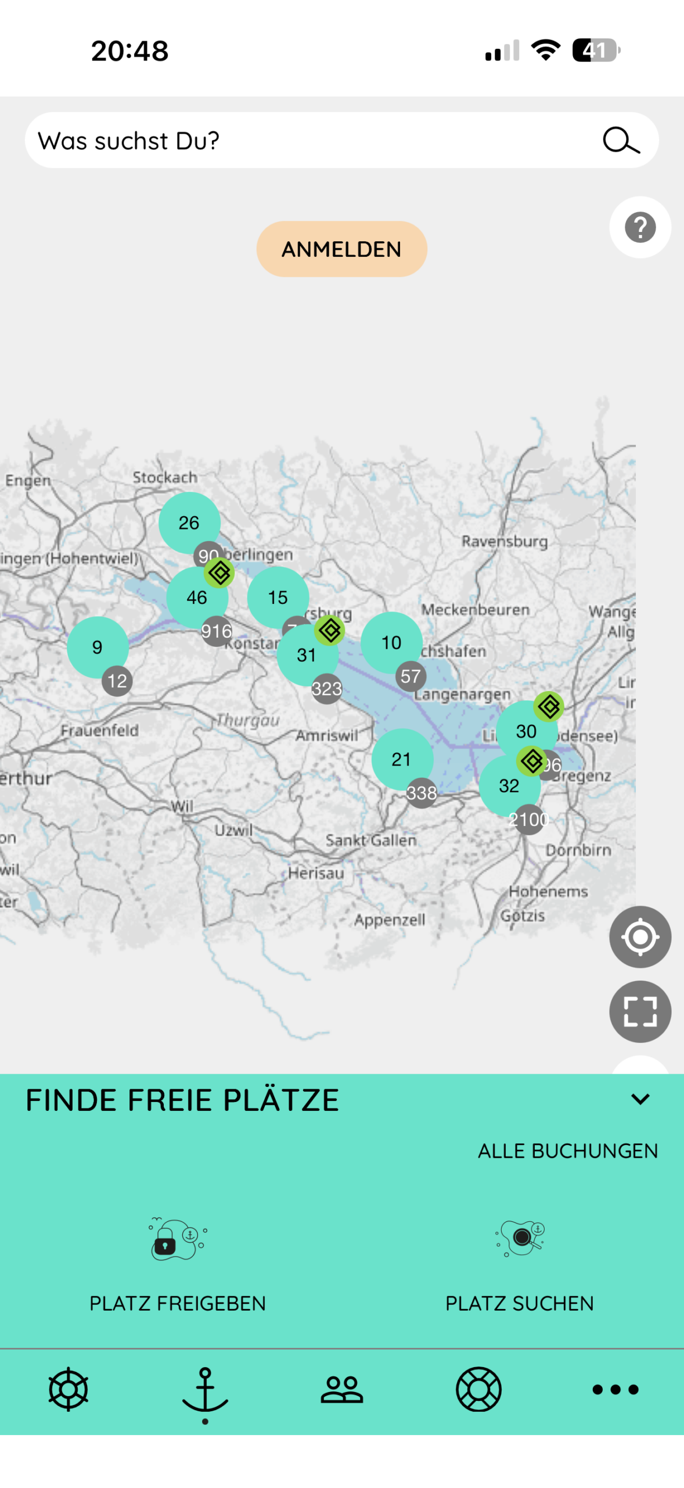Open the more options dots menu
684x1488 pixels.
[615, 1389]
